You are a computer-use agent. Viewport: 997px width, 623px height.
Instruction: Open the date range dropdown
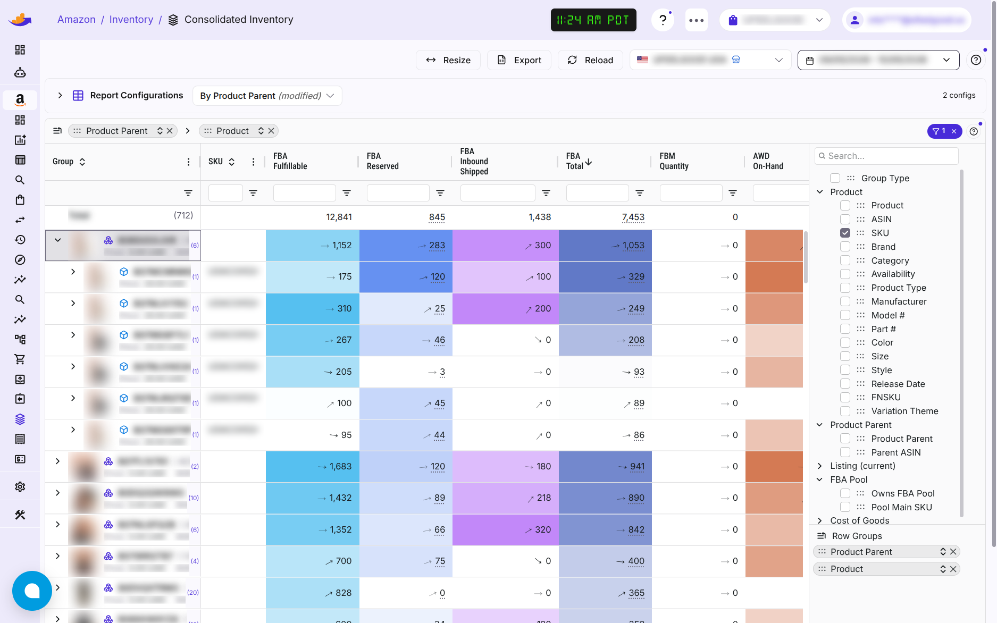point(878,60)
